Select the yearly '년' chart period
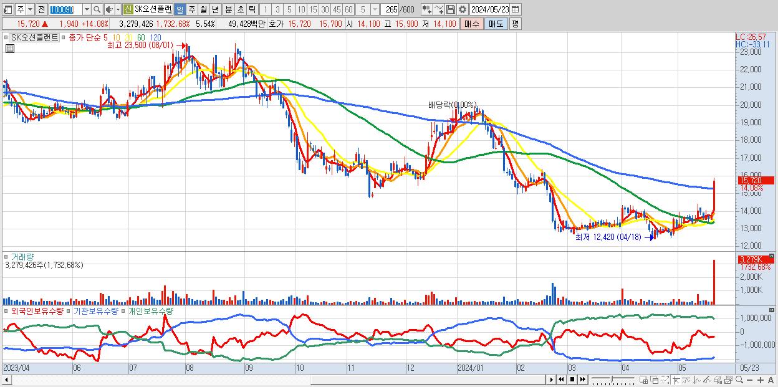The height and width of the screenshot is (387, 778). 215,9
